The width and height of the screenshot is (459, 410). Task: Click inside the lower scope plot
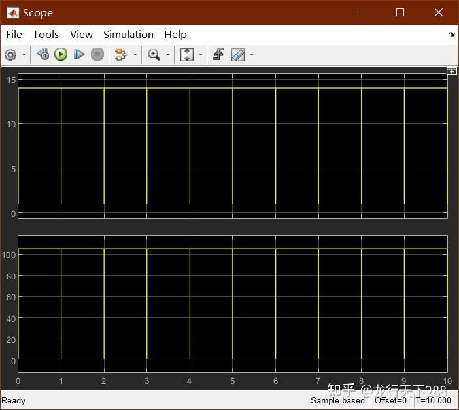point(232,304)
